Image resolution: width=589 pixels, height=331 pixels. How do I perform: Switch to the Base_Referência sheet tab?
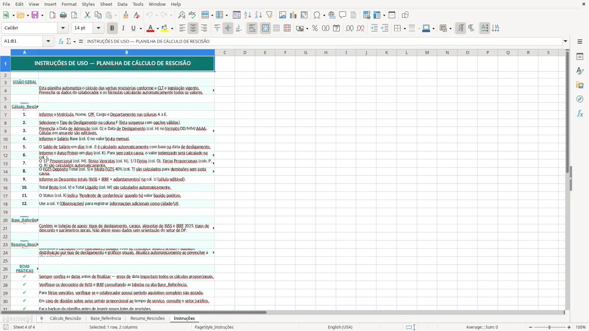point(106,318)
